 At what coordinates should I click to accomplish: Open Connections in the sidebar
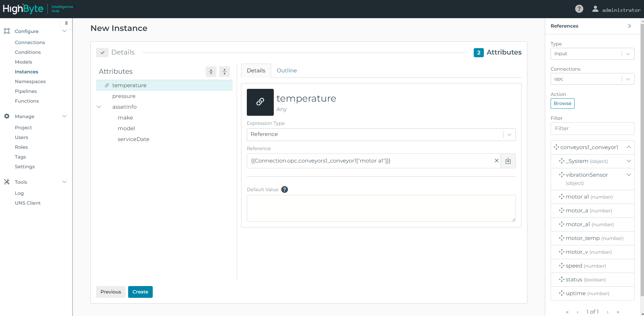(x=30, y=42)
